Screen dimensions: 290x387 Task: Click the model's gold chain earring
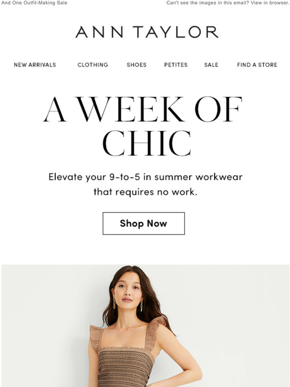coord(114,303)
